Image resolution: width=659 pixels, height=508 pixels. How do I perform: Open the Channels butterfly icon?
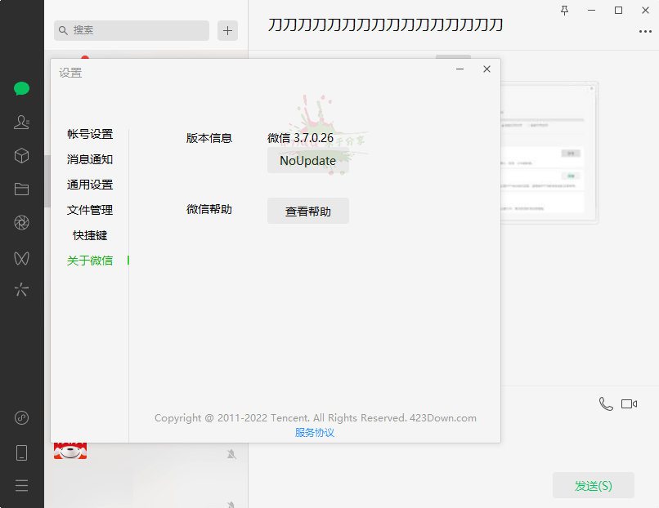(x=22, y=257)
